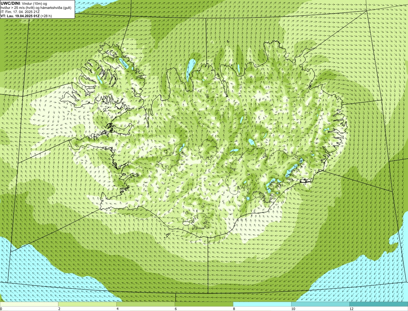Image resolution: width=408 pixels, height=311 pixels.
Task: Click the colorbar tick label '0'
Action: pos(1,309)
